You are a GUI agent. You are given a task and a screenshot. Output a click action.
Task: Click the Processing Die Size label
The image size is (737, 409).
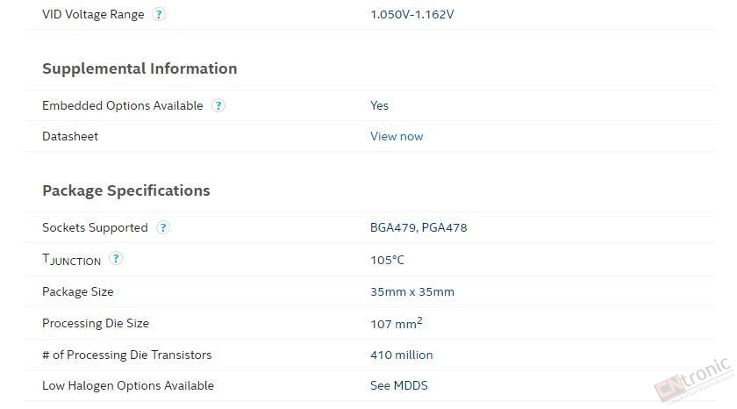96,324
